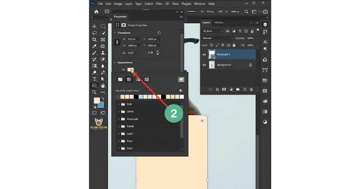Open the Filter menu
Screen dimensions: 360x189
pos(159,4)
